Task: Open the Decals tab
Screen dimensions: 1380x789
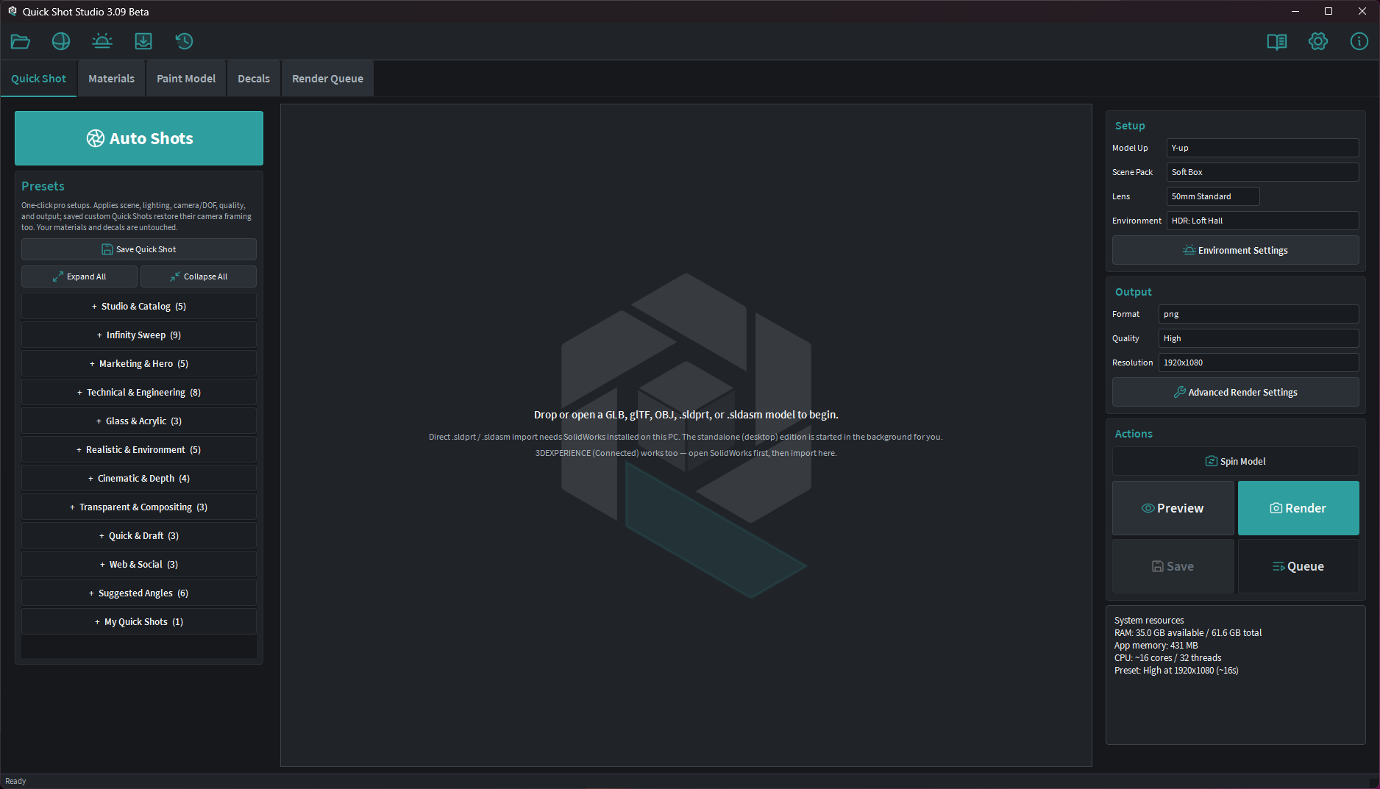Action: pos(254,79)
